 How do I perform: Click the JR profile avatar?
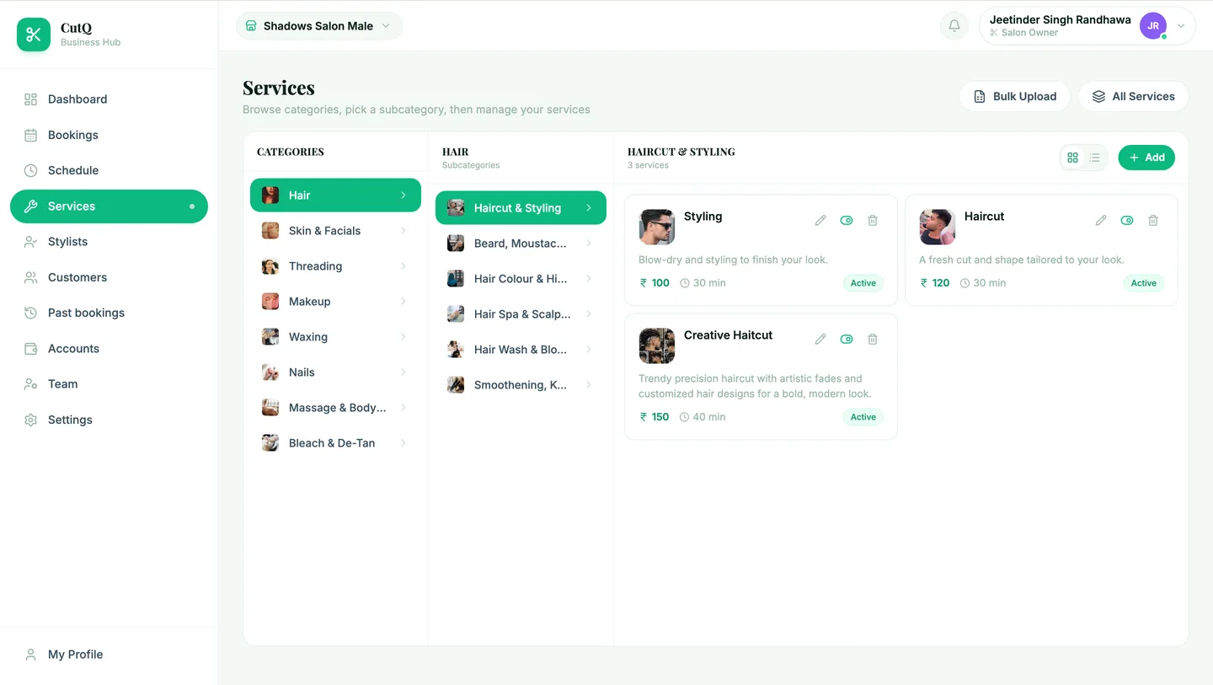pos(1153,26)
